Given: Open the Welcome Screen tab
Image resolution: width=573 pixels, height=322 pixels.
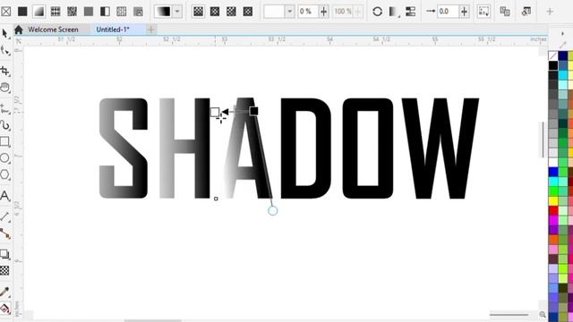Looking at the screenshot, I should point(53,30).
